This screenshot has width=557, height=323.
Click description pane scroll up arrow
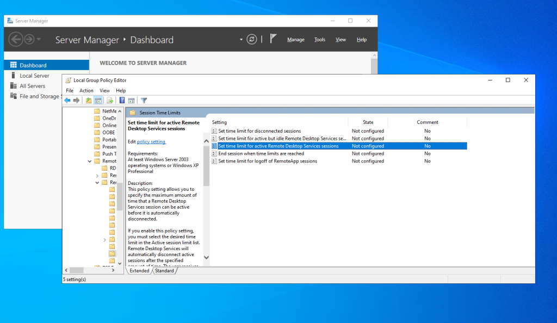click(x=206, y=141)
